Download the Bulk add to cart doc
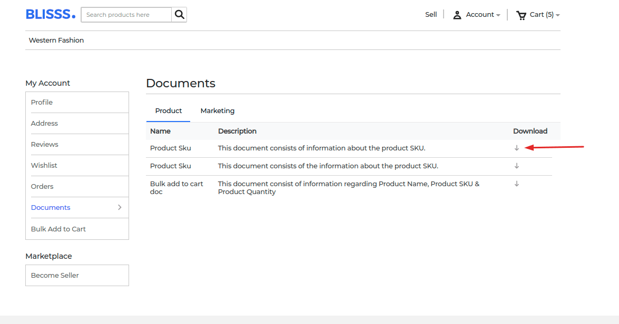619x324 pixels. (516, 184)
